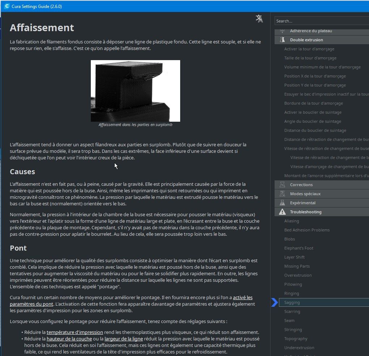This screenshot has height=356, width=369.
Task: Click the Double extrusion category icon
Action: 283,40
